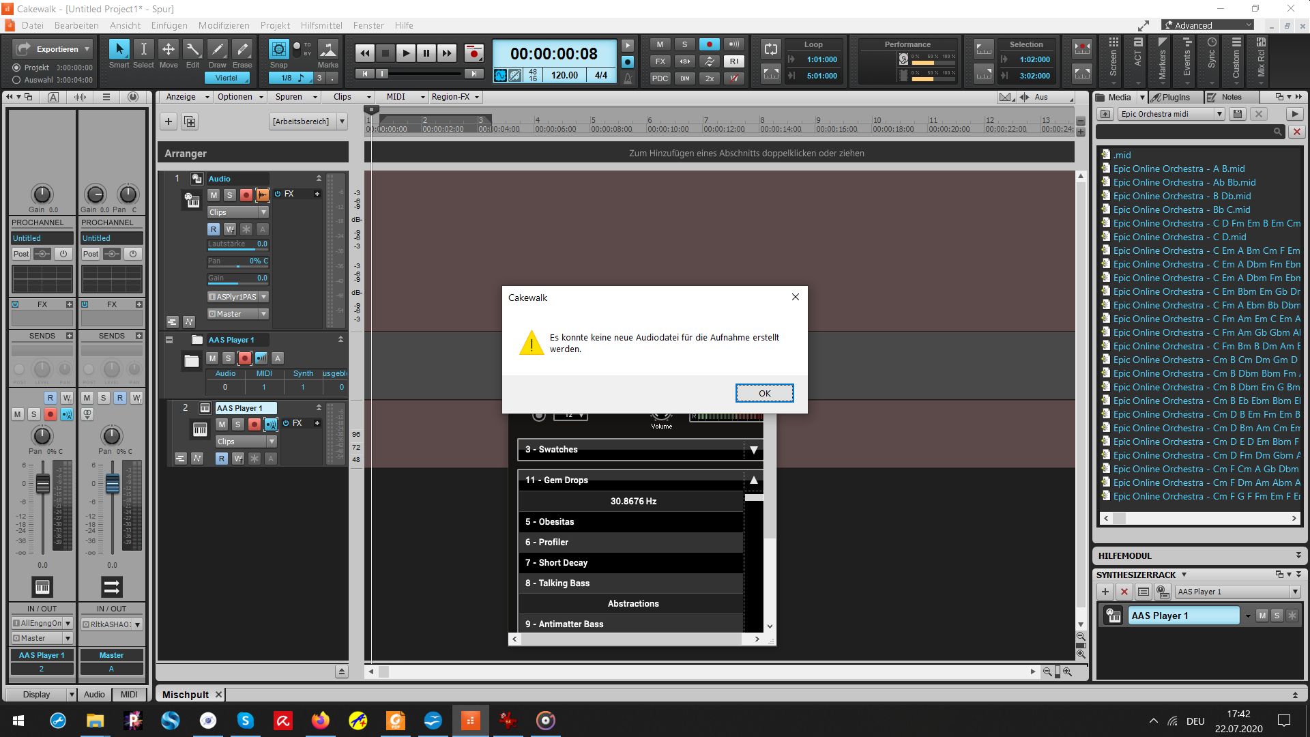This screenshot has height=737, width=1310.
Task: Click the Record transport button
Action: point(474,53)
